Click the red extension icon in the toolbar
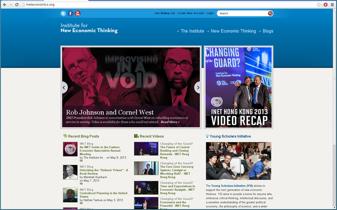 click(x=326, y=5)
